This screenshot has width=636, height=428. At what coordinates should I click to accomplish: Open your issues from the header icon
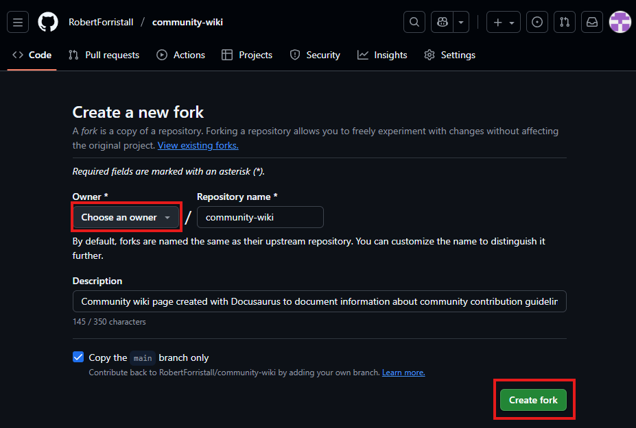click(537, 21)
